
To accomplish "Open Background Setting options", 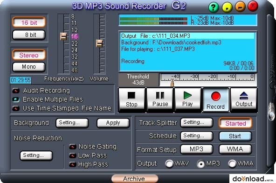I will click(x=72, y=123).
